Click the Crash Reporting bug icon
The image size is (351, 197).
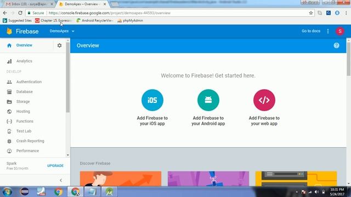tap(9, 141)
